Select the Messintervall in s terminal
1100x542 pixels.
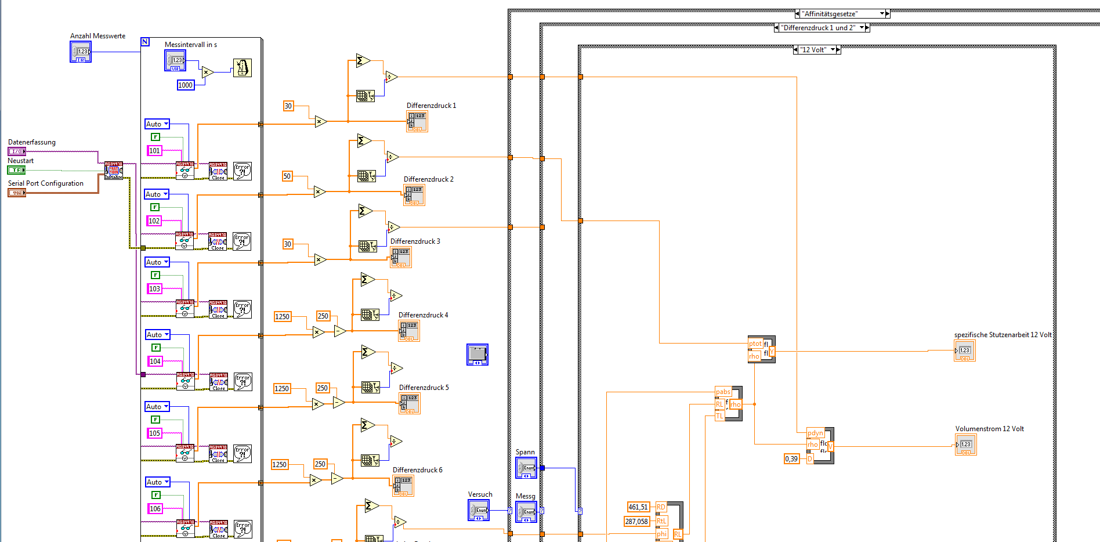click(x=175, y=60)
